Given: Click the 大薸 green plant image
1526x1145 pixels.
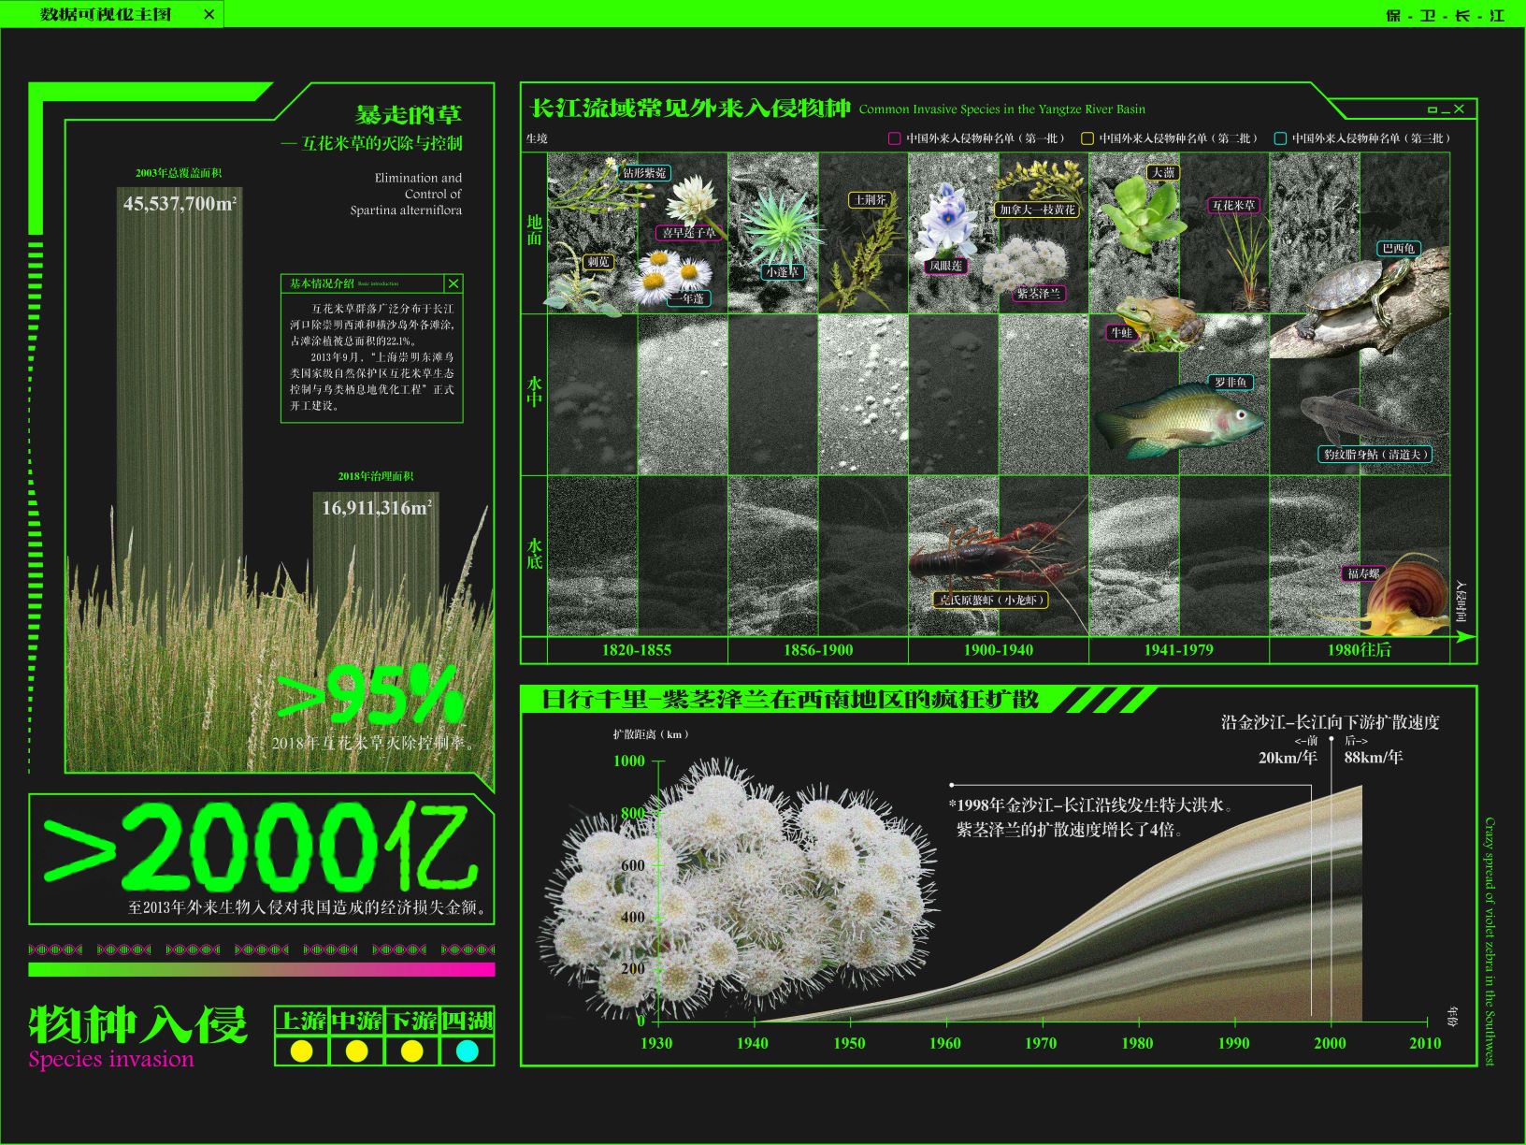Looking at the screenshot, I should click(1141, 215).
